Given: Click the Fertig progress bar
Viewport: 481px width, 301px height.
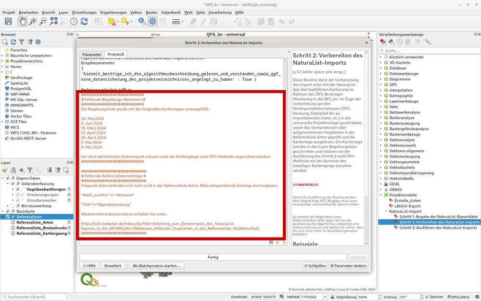Looking at the screenshot, I should (x=213, y=257).
